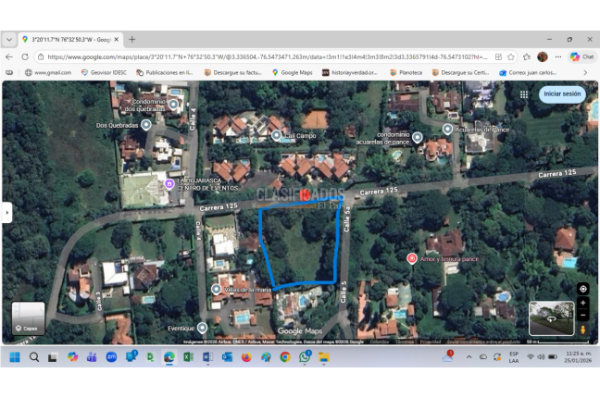Click Dos Quebradas place marker
Screen dimensions: 600x398
[145, 125]
